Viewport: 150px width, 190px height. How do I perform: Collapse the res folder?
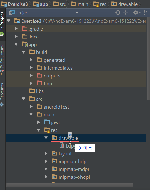[x=39, y=130]
